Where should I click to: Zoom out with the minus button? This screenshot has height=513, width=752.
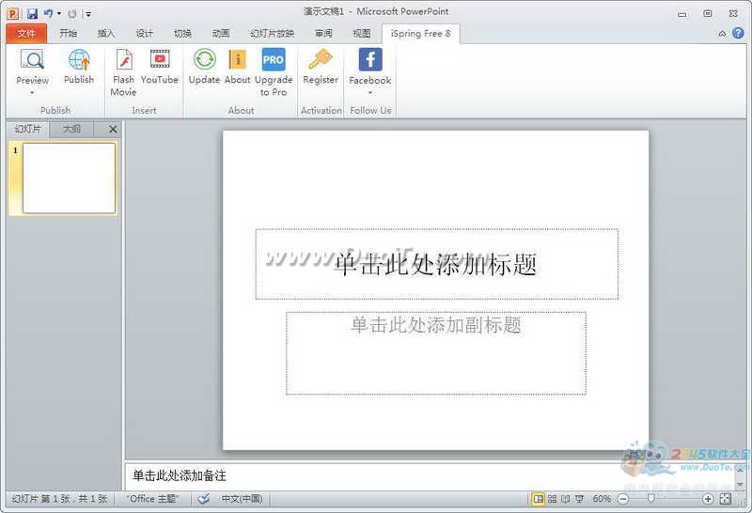coord(623,499)
